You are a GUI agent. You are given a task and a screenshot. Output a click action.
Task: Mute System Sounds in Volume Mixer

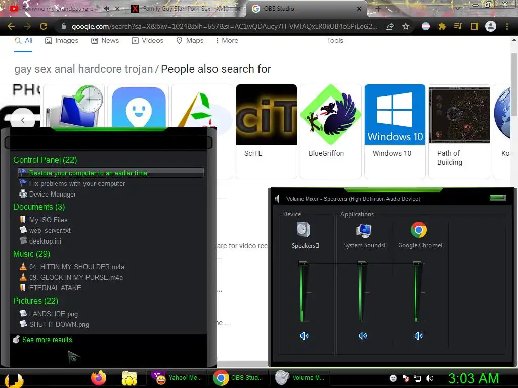click(x=363, y=336)
